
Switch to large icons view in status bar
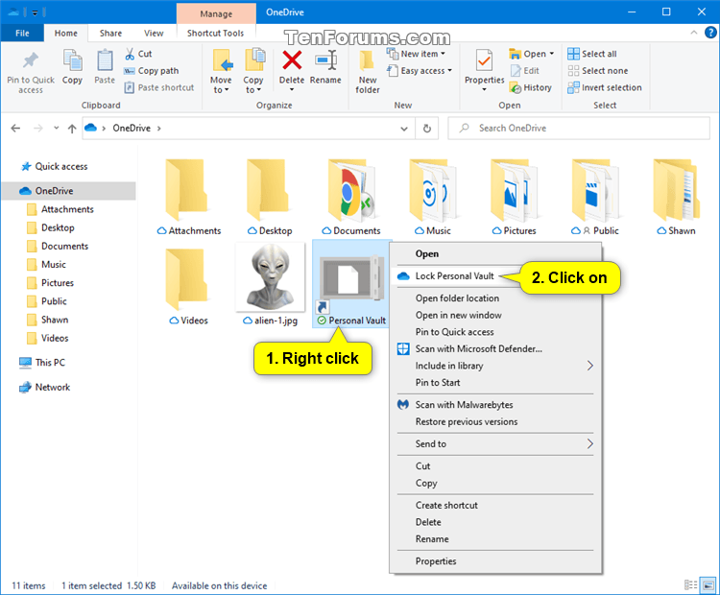tap(708, 584)
